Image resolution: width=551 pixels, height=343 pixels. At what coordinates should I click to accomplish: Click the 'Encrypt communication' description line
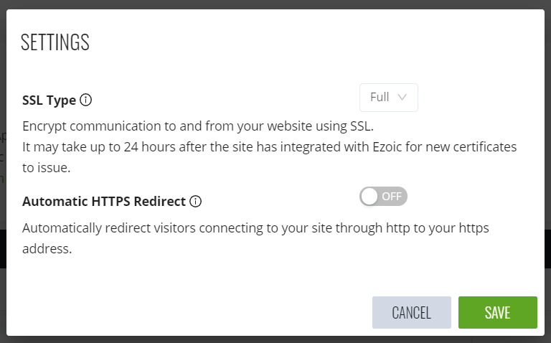198,126
